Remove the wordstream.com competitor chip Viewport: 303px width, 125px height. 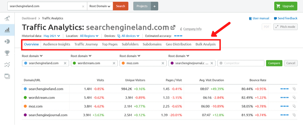(x=114, y=63)
